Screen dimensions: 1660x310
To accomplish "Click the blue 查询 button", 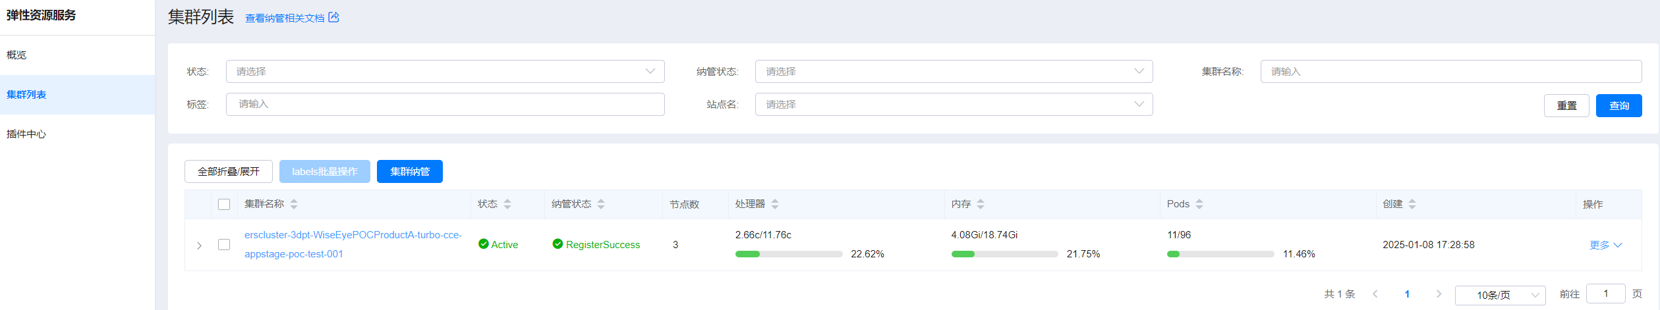I will [x=1618, y=106].
